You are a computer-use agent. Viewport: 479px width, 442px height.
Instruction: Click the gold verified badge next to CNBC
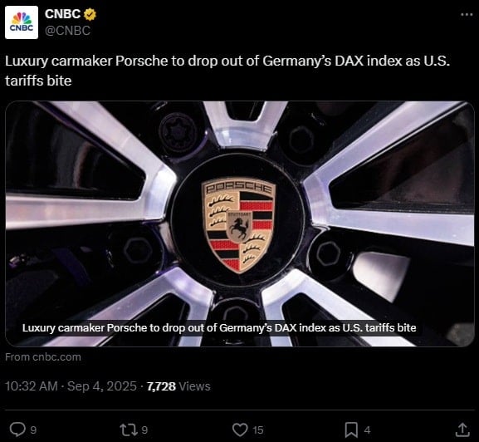90,14
